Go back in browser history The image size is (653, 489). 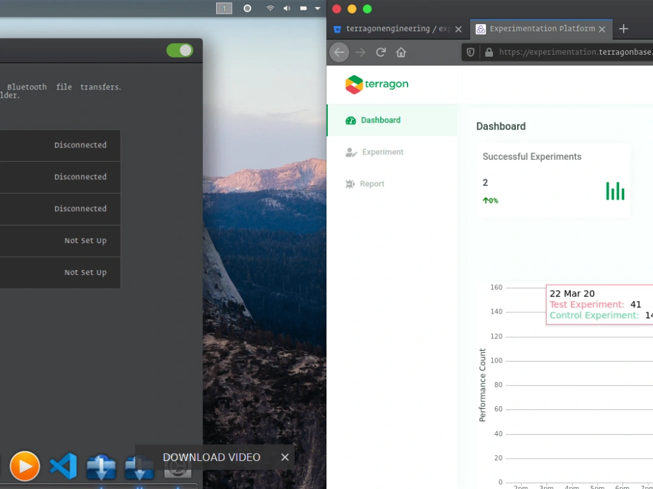tap(340, 52)
